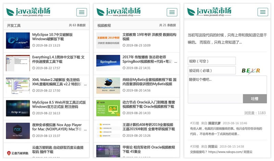Viewport: 274px width, 161px height.
Task: Click date 2019-08-20 14:56 under MyBatis
Action: point(138,90)
